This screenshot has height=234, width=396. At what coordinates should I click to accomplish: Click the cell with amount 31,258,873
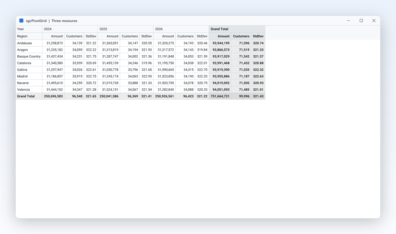click(53, 43)
